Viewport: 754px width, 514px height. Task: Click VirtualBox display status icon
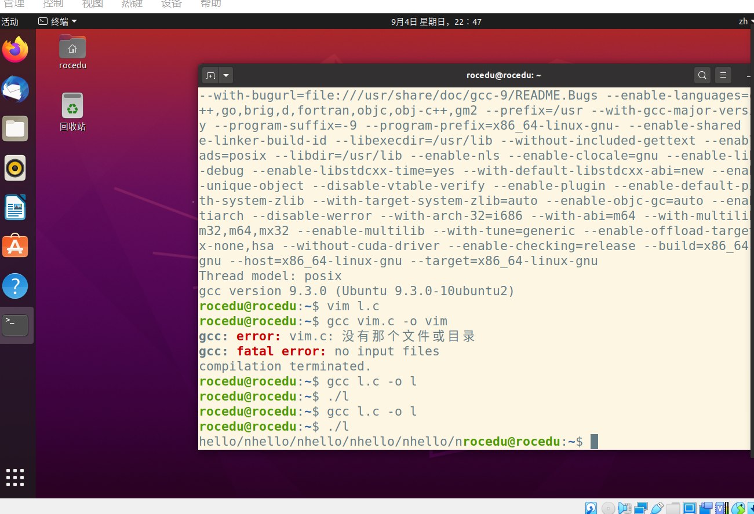pos(690,508)
